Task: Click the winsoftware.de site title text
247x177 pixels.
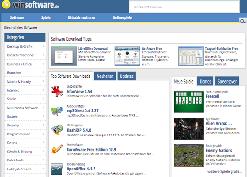Action: (36, 5)
